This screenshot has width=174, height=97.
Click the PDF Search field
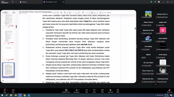pos(119,13)
